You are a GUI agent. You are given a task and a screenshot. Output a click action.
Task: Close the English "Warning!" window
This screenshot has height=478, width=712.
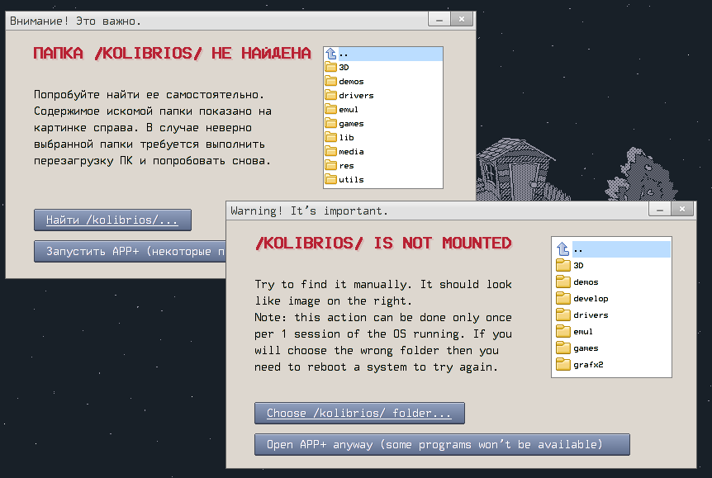[x=681, y=210]
